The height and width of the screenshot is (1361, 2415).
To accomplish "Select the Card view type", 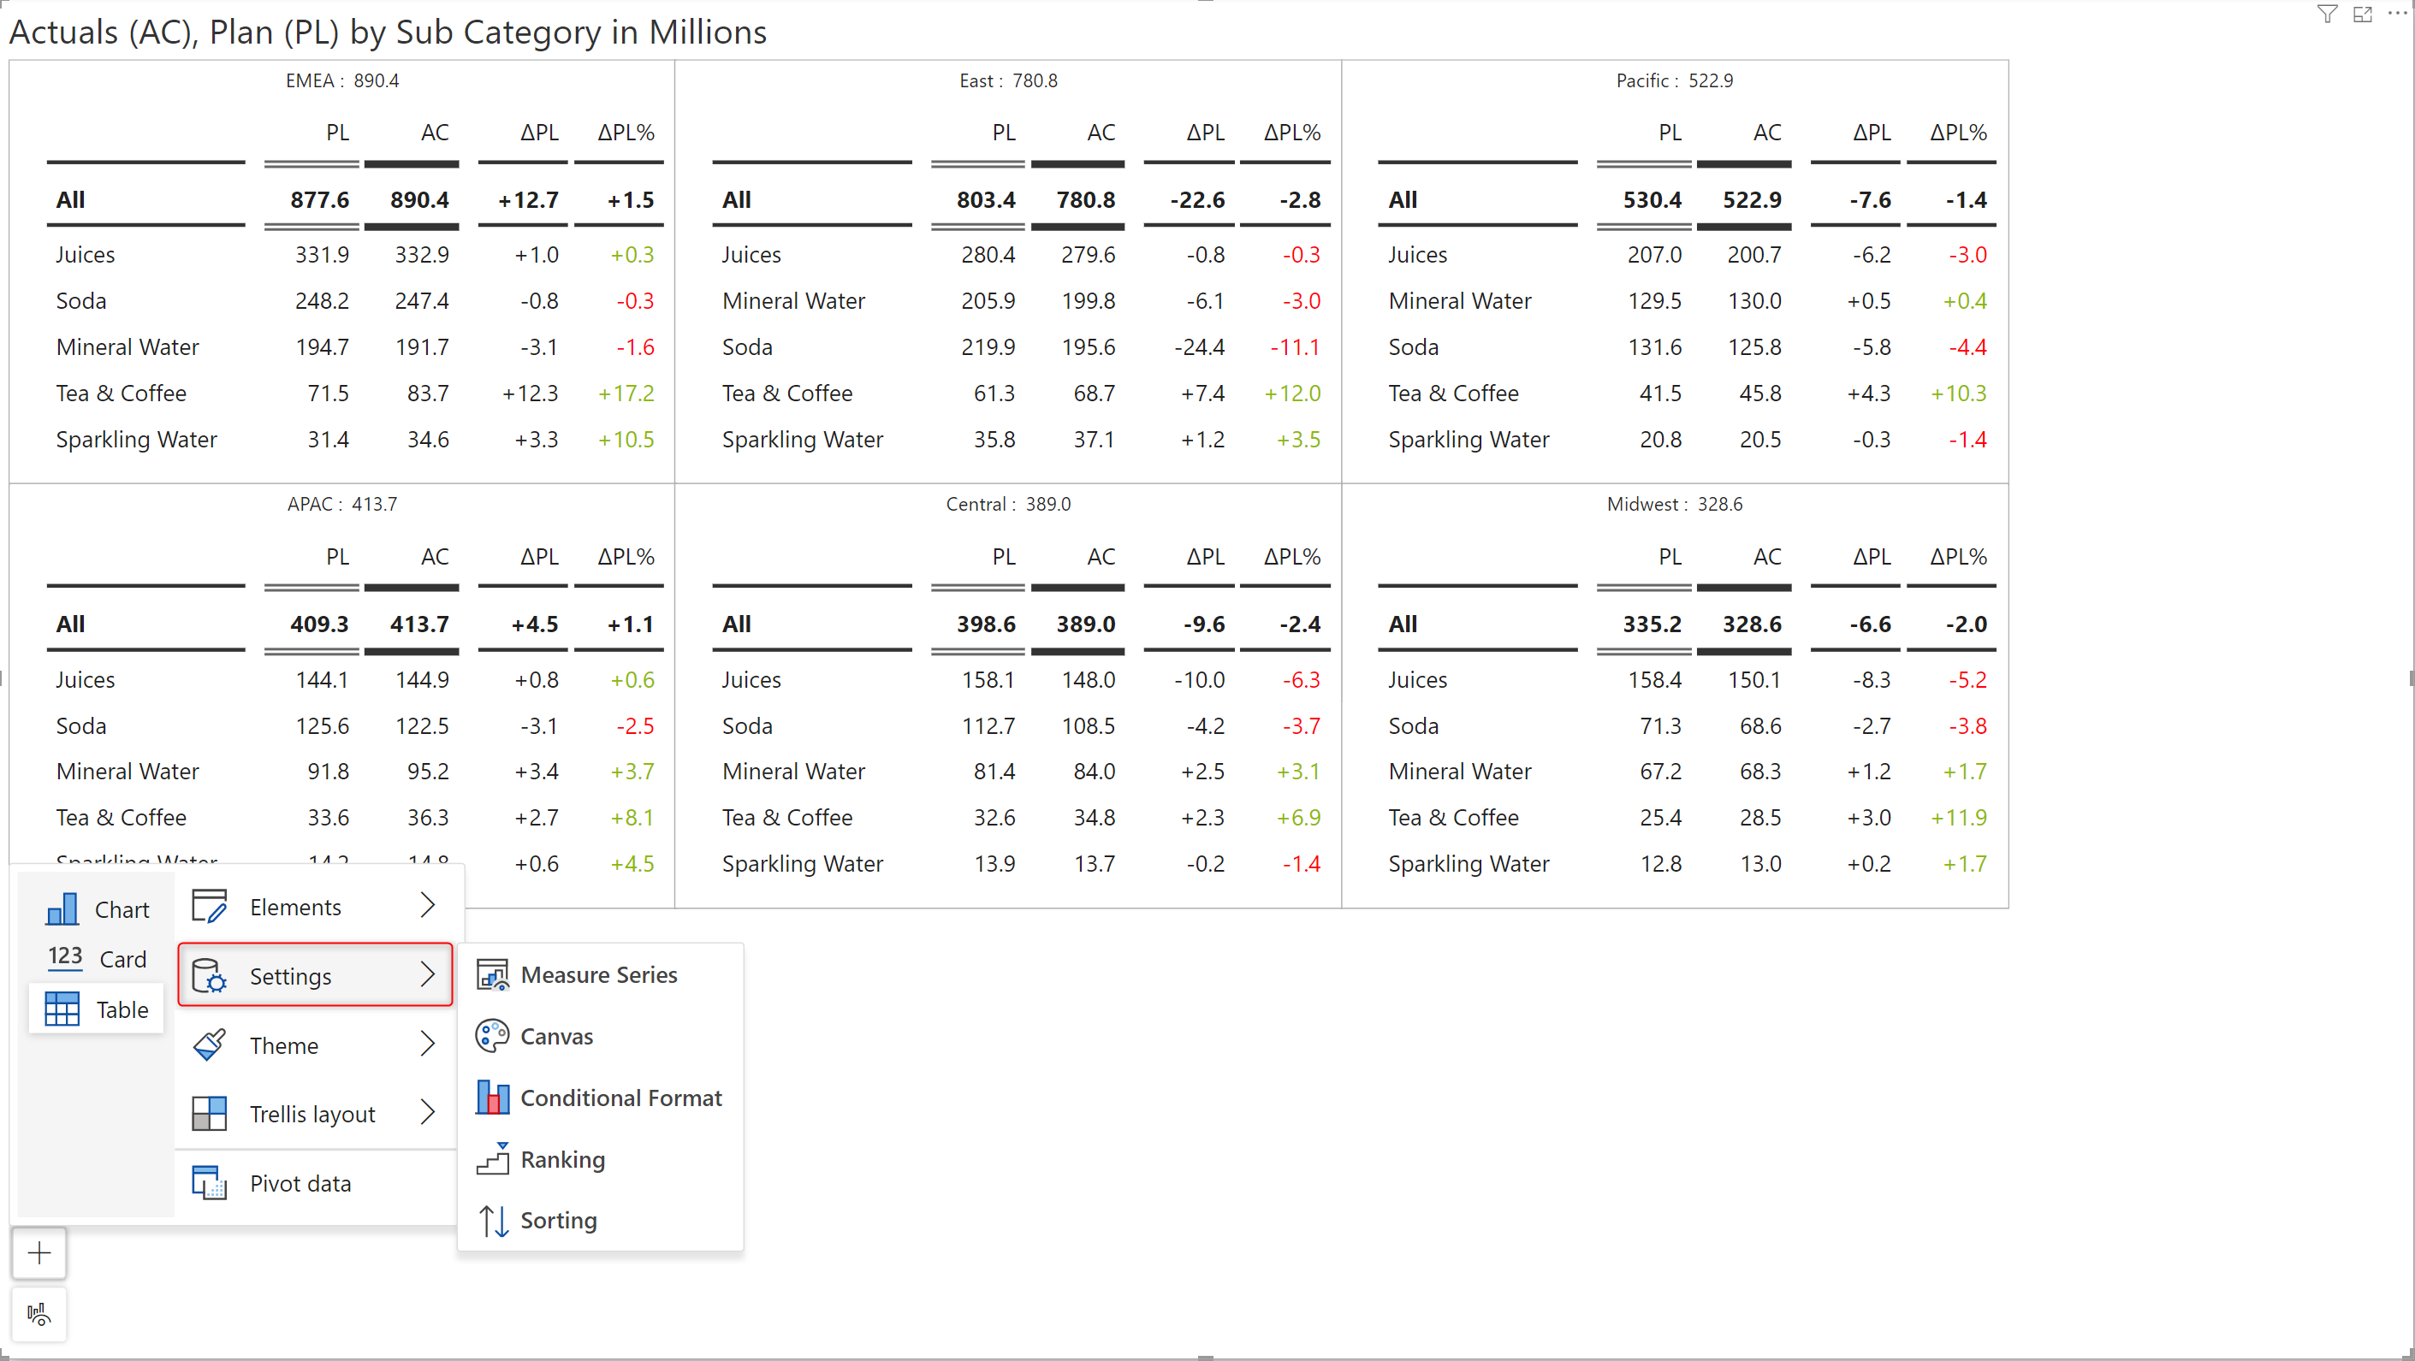I will coord(98,958).
